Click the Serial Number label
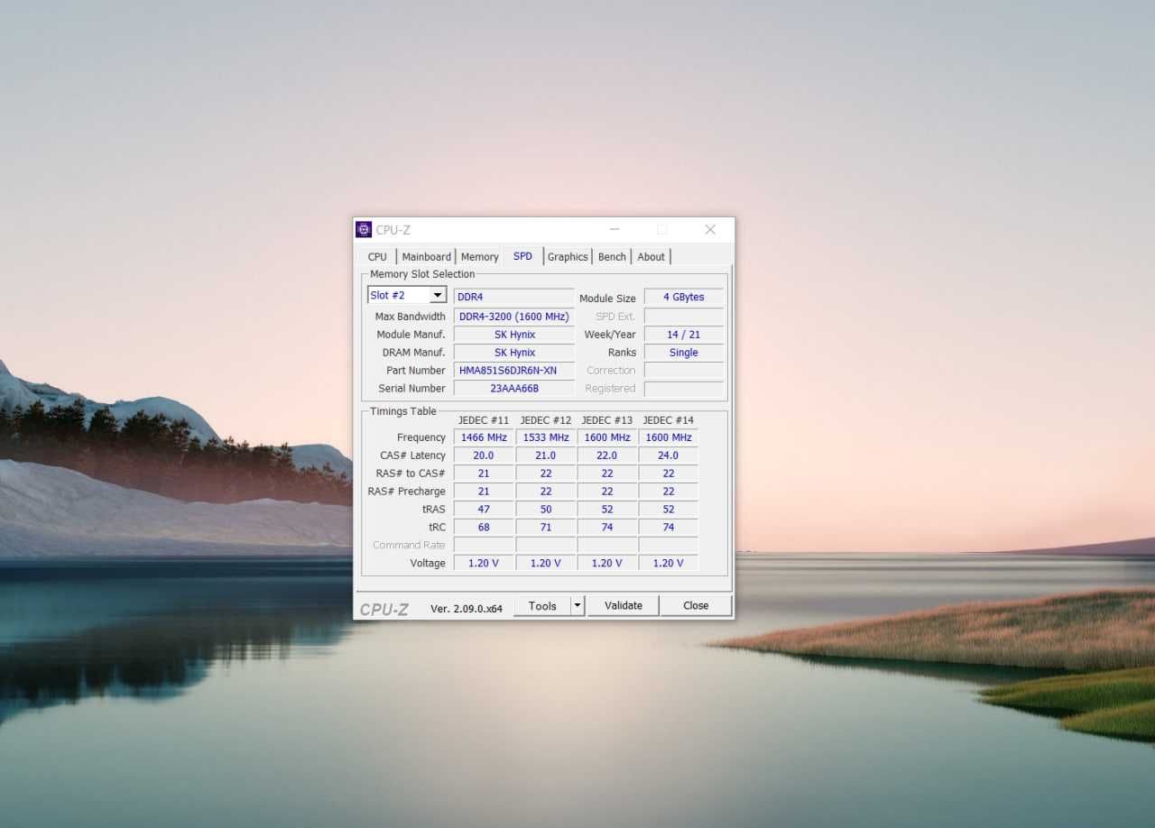1155x828 pixels. 412,389
